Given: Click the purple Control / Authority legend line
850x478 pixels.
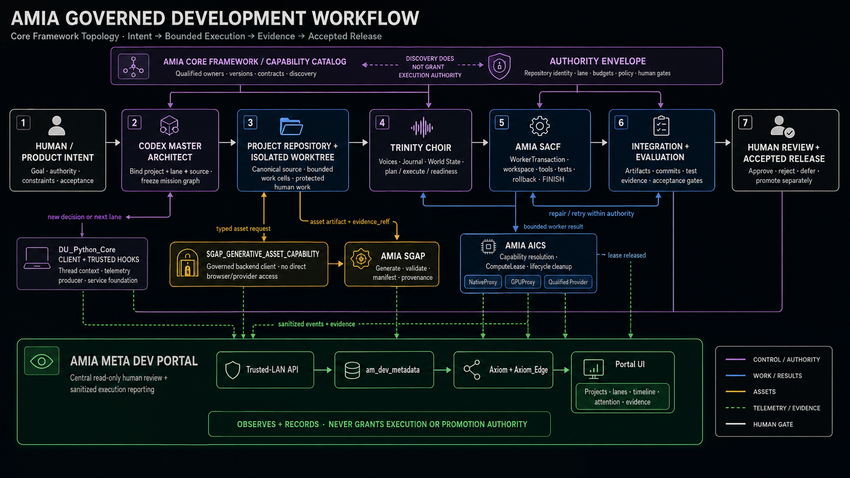Looking at the screenshot, I should pyautogui.click(x=736, y=359).
